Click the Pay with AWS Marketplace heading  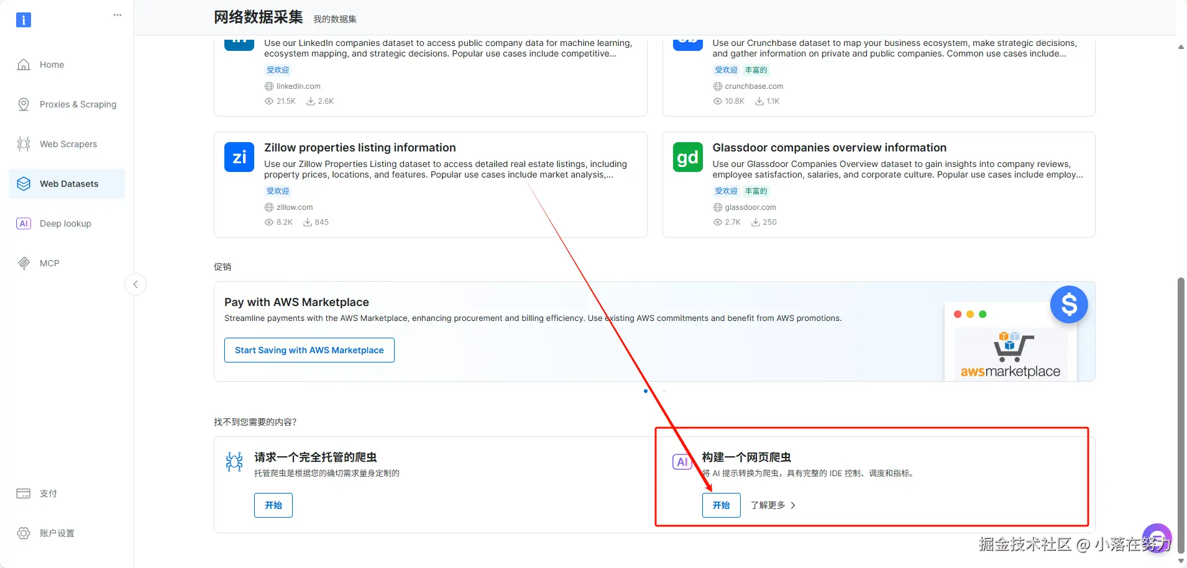point(296,302)
